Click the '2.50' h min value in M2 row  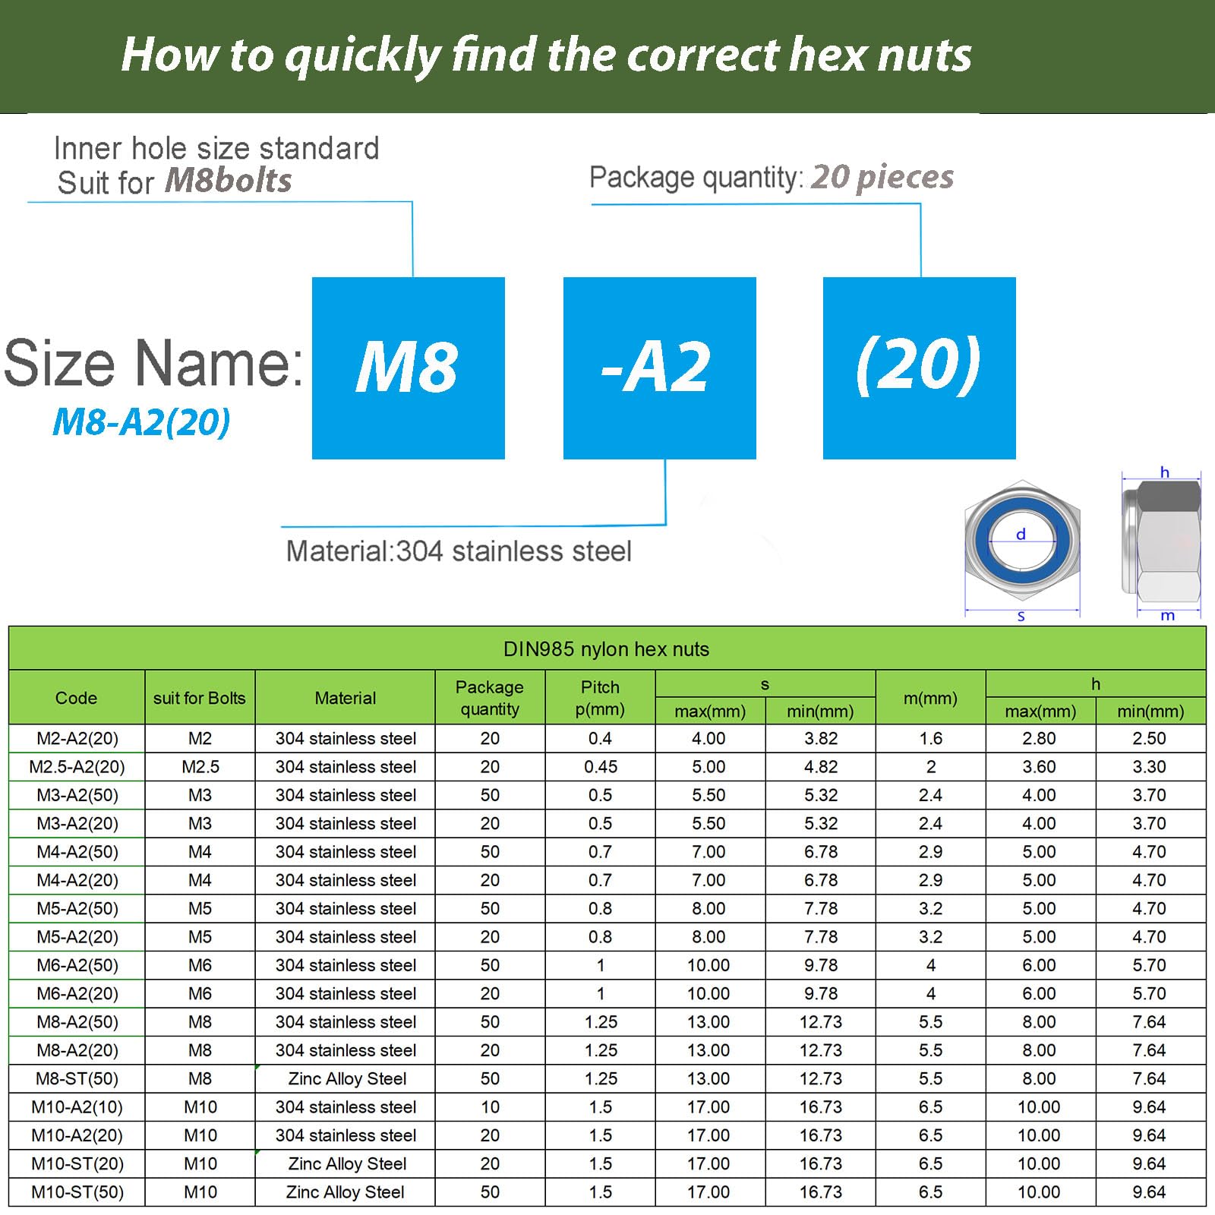pos(1149,739)
